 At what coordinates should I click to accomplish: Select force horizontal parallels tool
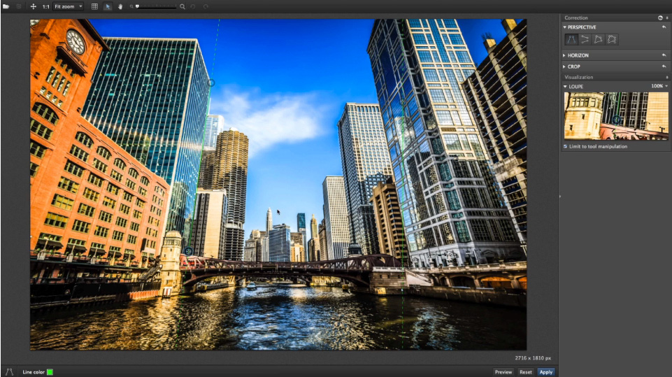coord(585,39)
